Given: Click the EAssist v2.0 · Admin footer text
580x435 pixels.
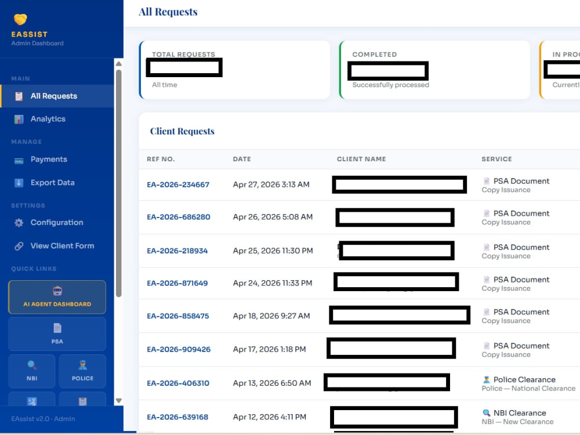Looking at the screenshot, I should point(43,419).
